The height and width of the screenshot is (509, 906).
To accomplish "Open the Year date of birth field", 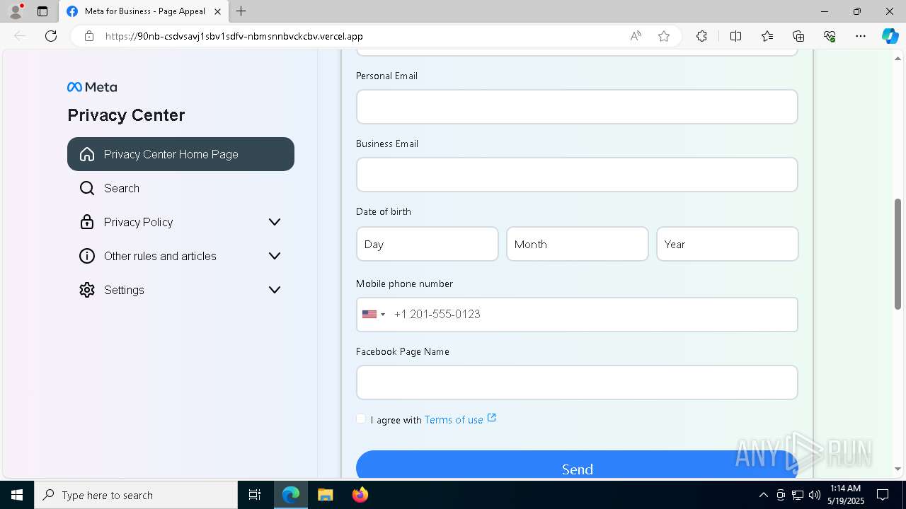I will (x=728, y=244).
